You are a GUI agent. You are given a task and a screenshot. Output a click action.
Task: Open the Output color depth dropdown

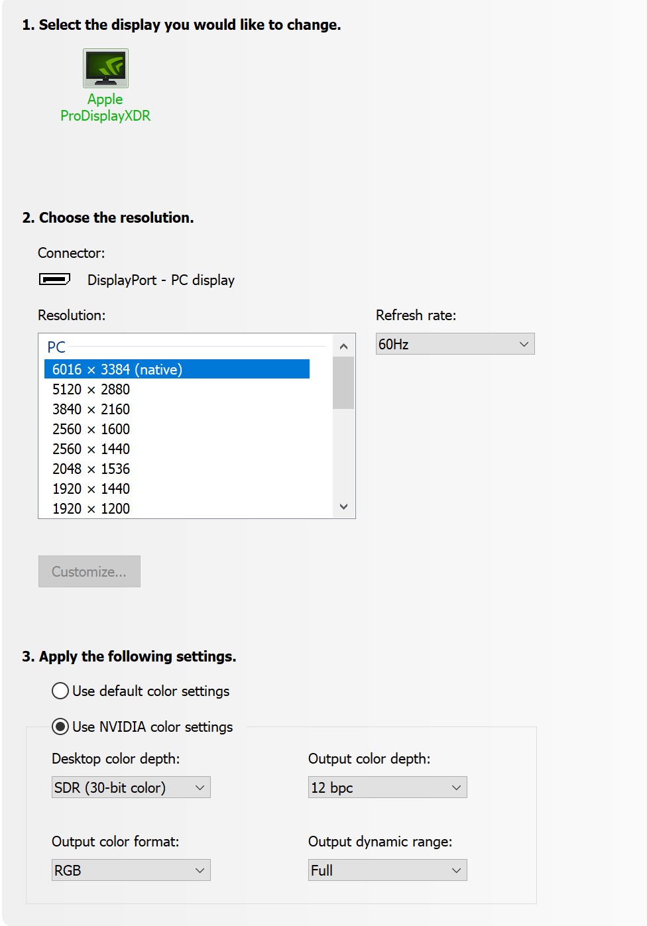pyautogui.click(x=388, y=787)
